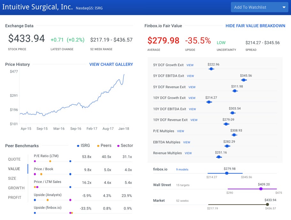
Task: Click the 16.2x ISRG Price / LTM Sales value
Action: pos(87,183)
